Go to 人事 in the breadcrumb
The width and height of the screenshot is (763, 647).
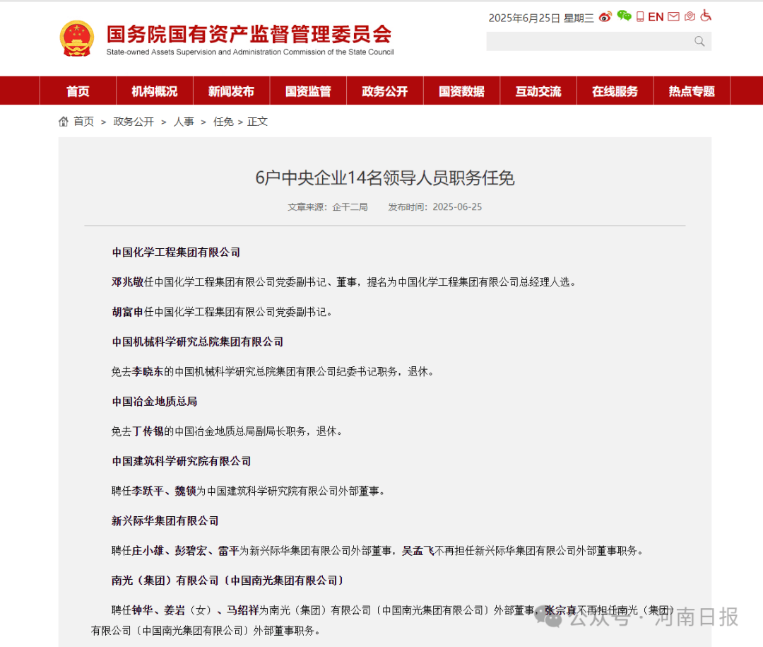[184, 122]
